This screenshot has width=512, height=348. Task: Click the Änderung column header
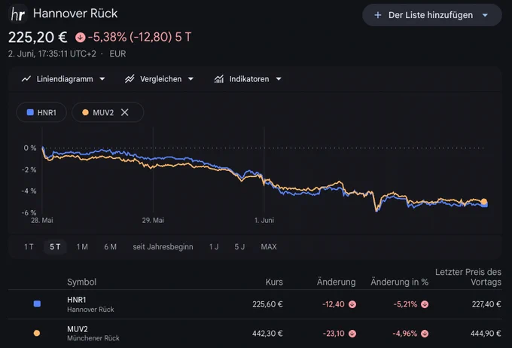pos(336,282)
